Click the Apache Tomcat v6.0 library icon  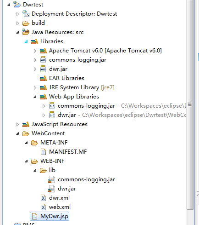point(43,51)
